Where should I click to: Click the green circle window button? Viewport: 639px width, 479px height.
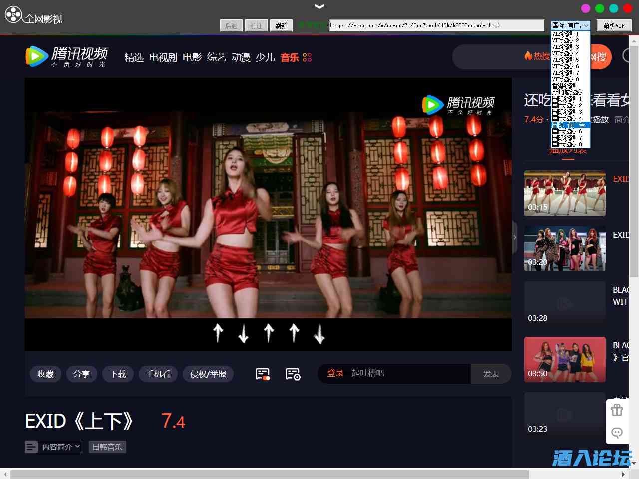pos(600,8)
